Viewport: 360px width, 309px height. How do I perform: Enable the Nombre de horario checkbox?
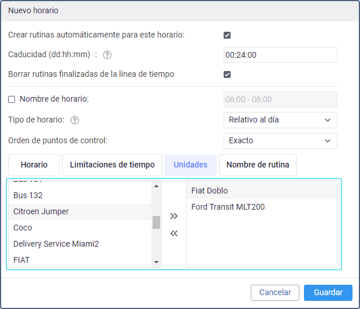click(x=12, y=99)
